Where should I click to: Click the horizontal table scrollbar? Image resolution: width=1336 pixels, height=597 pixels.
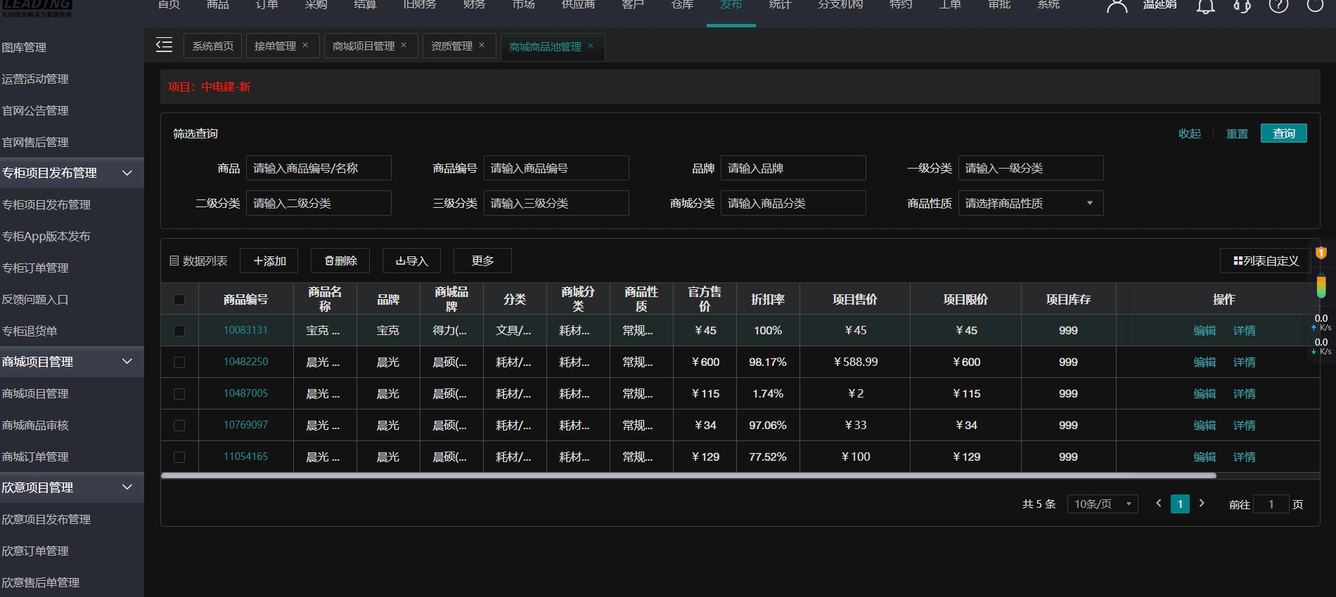click(688, 475)
